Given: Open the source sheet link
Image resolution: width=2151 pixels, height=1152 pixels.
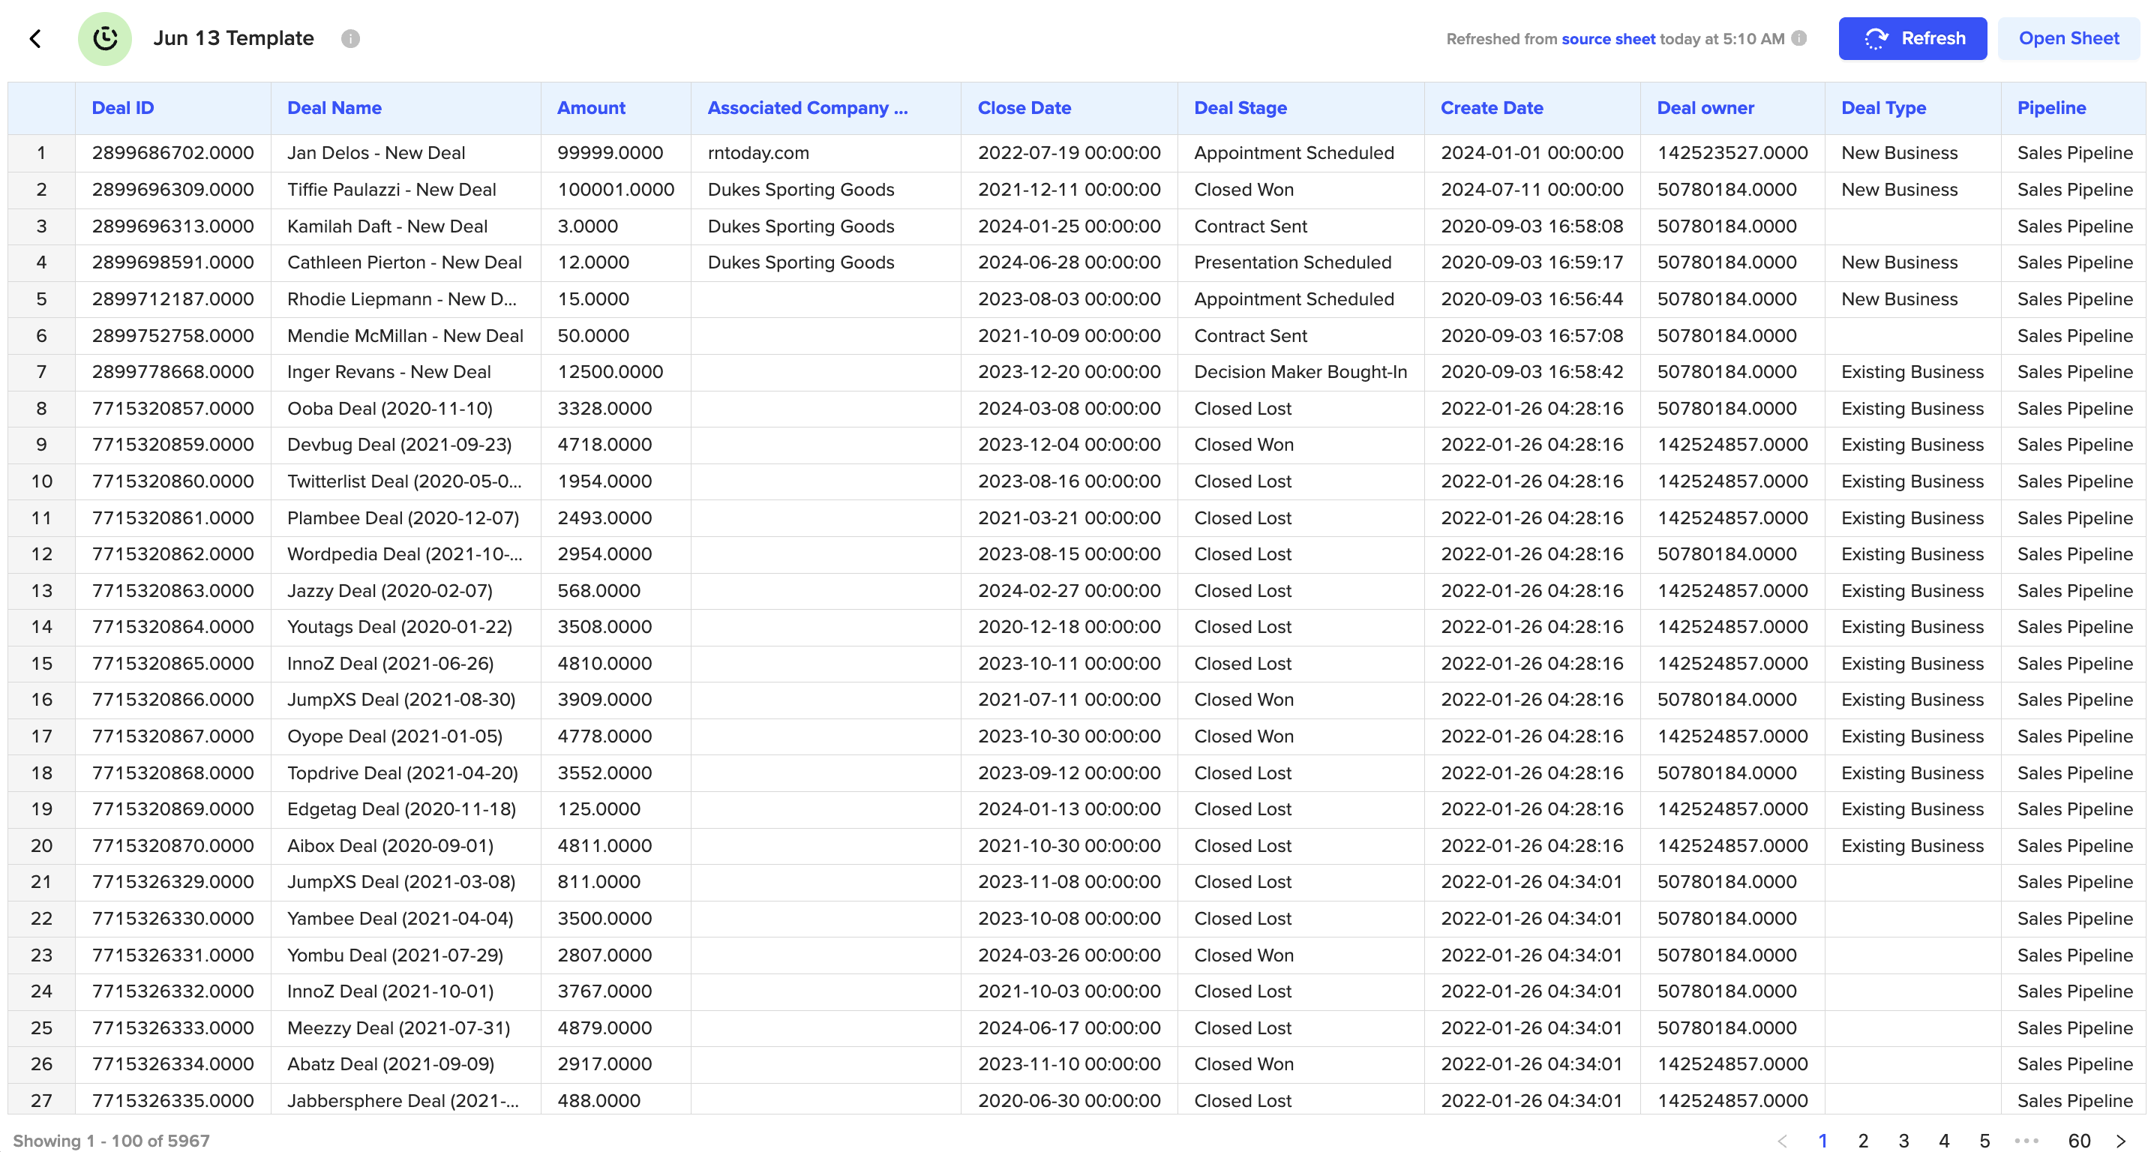Looking at the screenshot, I should coord(1606,38).
